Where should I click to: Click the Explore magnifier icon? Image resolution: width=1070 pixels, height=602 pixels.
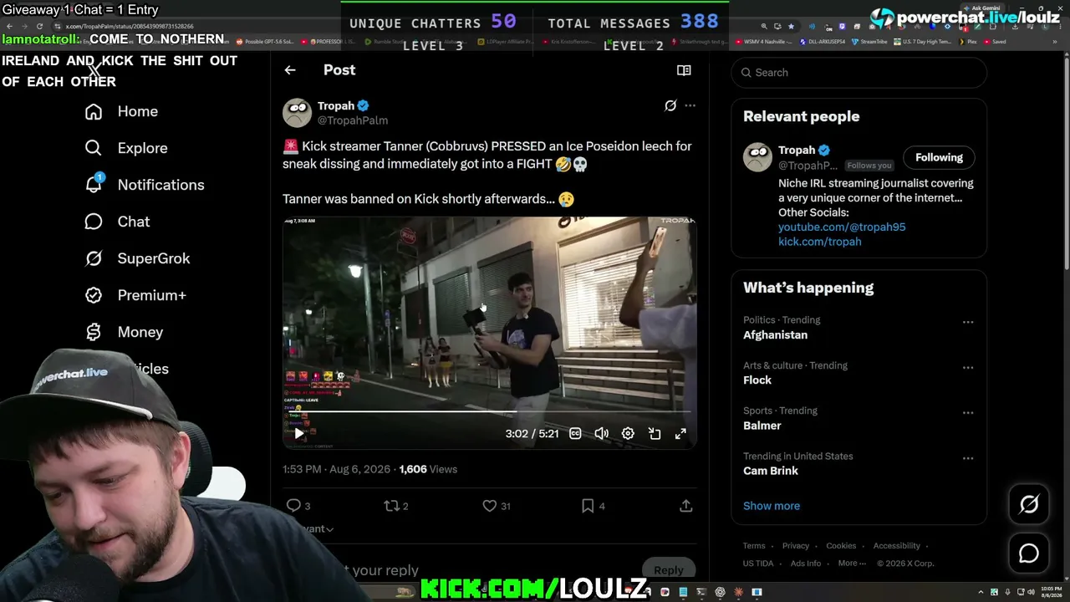tap(94, 148)
